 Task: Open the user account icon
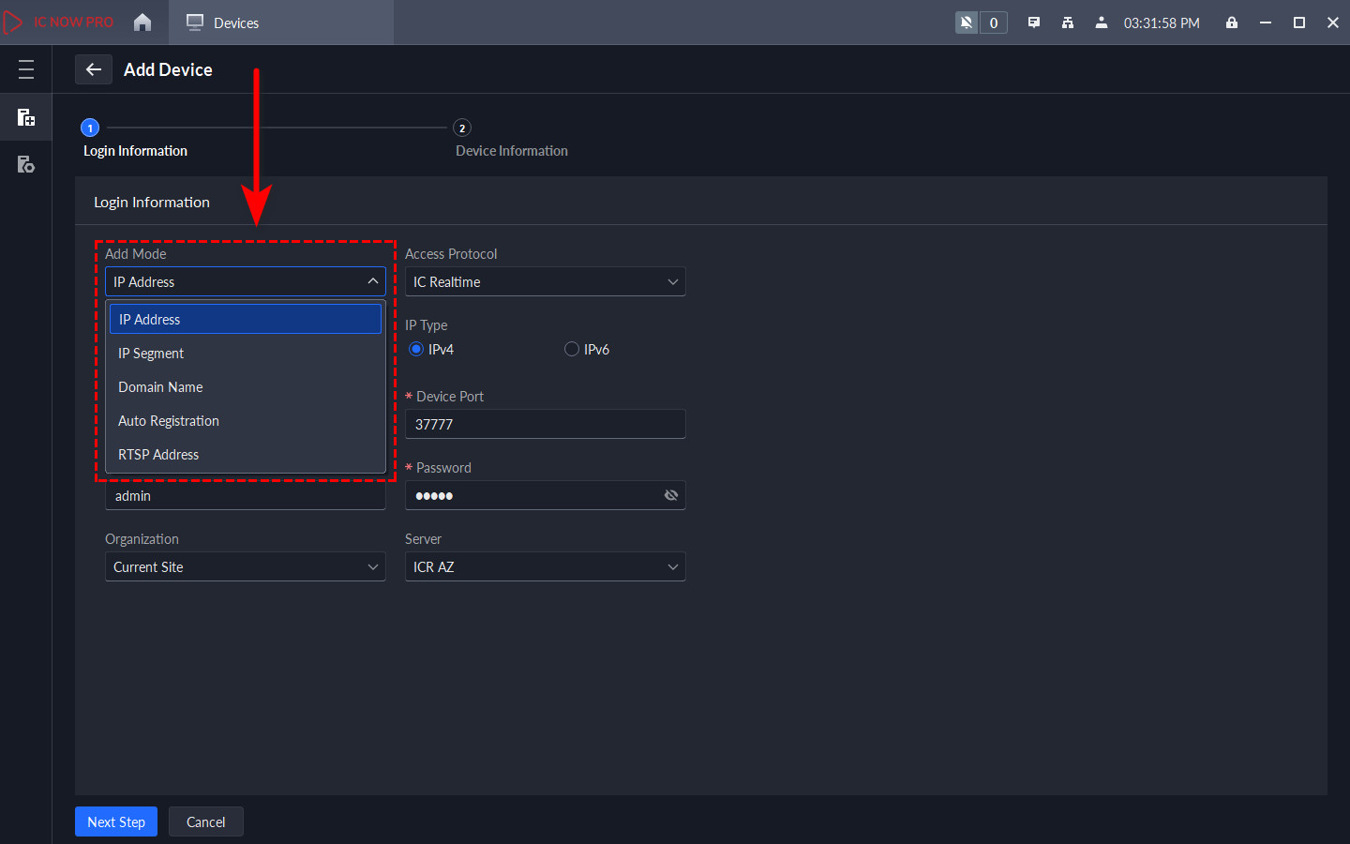point(1102,23)
